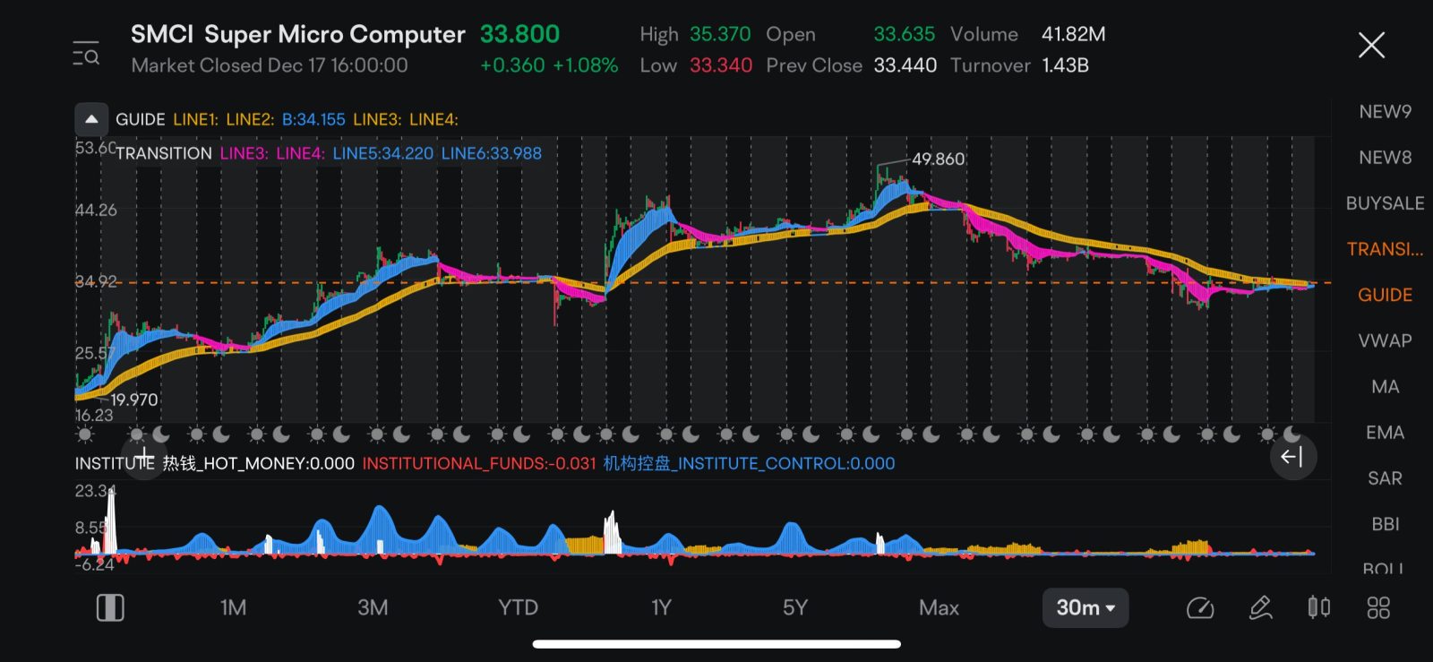Viewport: 1433px width, 662px height.
Task: Open the 30m interval dropdown
Action: point(1085,608)
